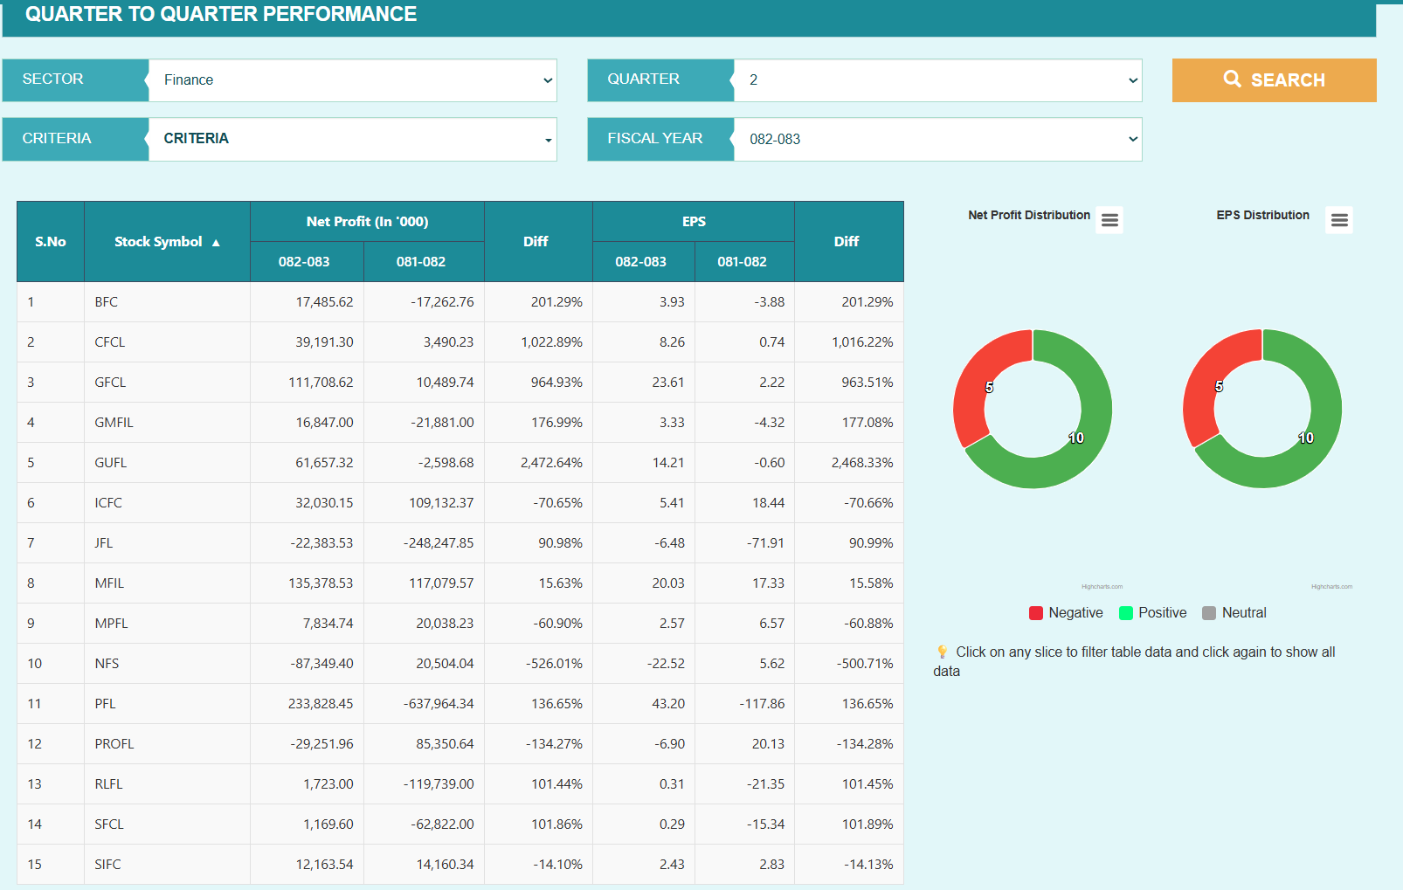Sort table by S.No column header
The width and height of the screenshot is (1403, 890).
51,242
